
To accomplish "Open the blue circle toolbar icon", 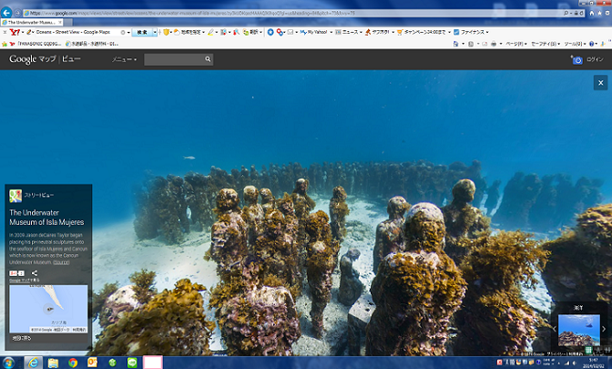I will [270, 32].
